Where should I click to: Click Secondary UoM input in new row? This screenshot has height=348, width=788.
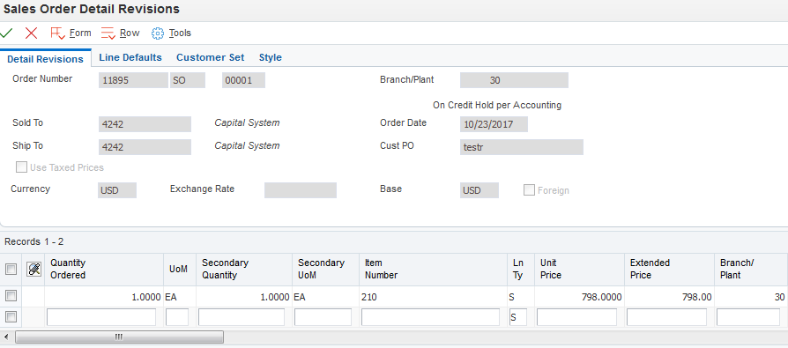(x=323, y=317)
